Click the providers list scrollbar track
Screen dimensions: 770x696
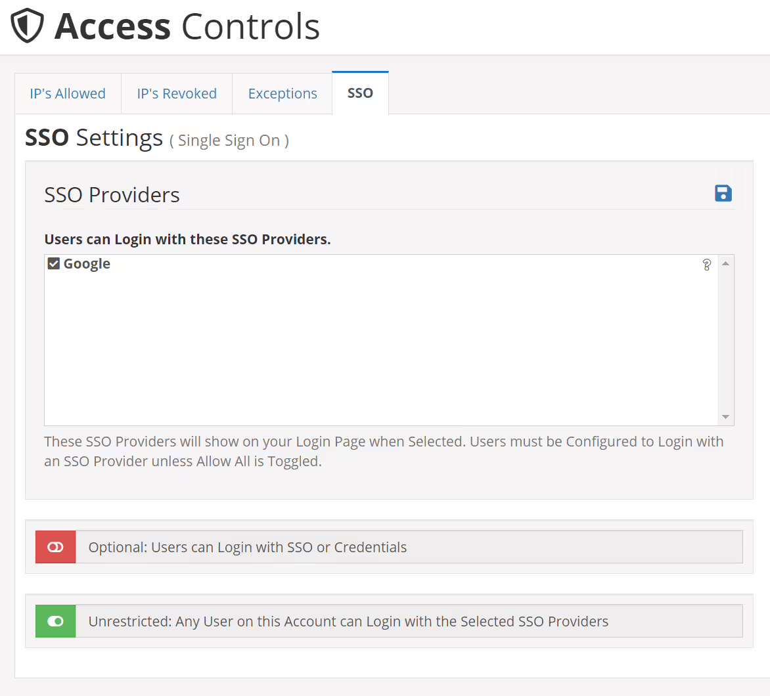(x=726, y=340)
